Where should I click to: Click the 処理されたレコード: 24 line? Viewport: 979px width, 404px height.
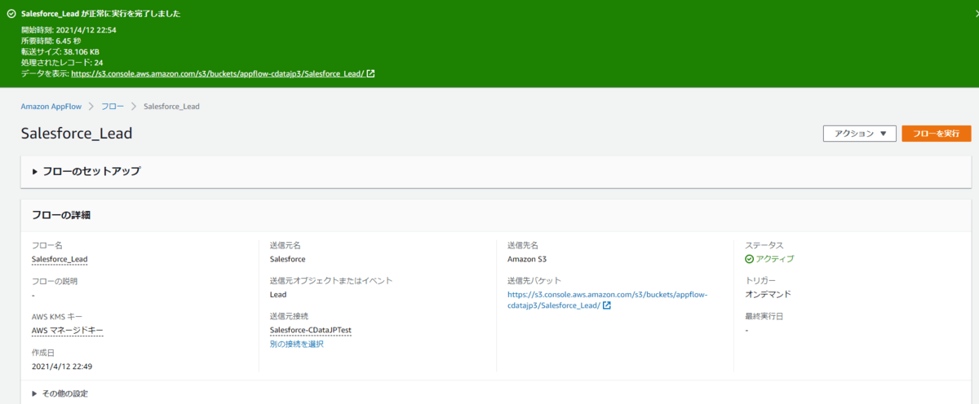(62, 63)
